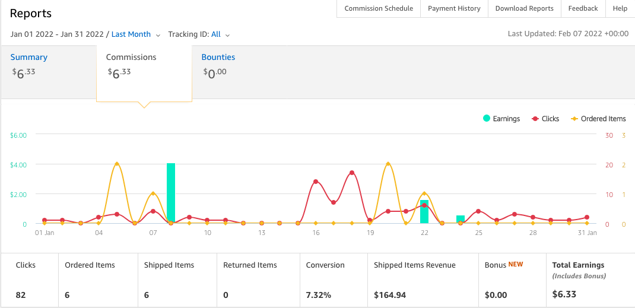
Task: Select the Bounties tab
Action: 218,58
